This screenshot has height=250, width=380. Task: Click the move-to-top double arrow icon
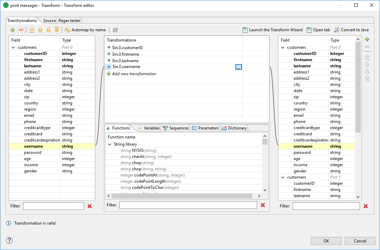pyautogui.click(x=32, y=30)
